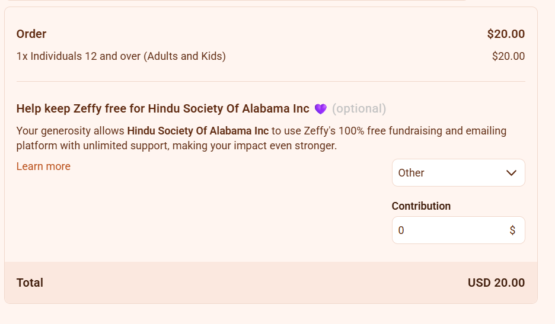Select the 1x Individuals 12 and over line

click(121, 56)
